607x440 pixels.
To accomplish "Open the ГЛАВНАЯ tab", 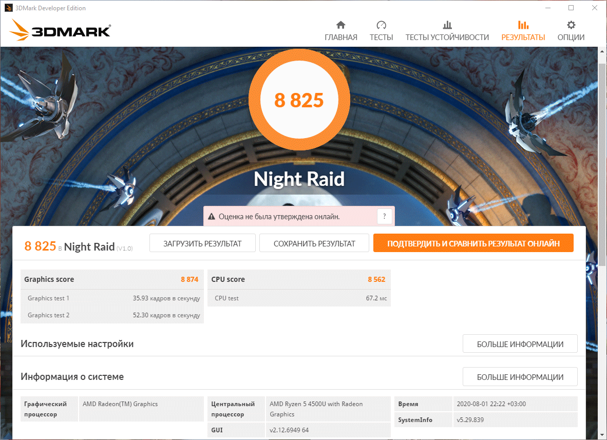I will coord(340,37).
